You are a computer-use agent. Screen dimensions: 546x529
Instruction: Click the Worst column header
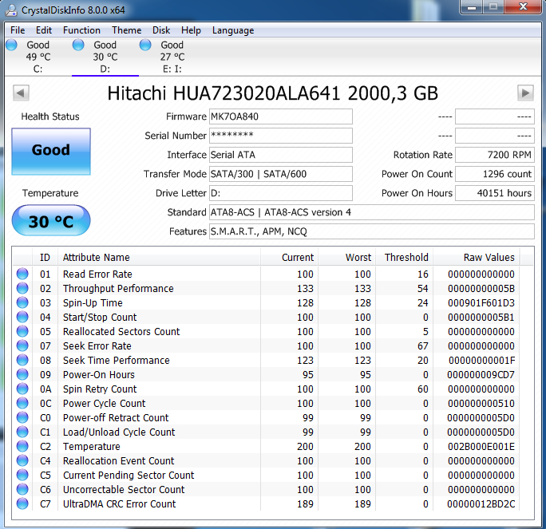coord(346,258)
